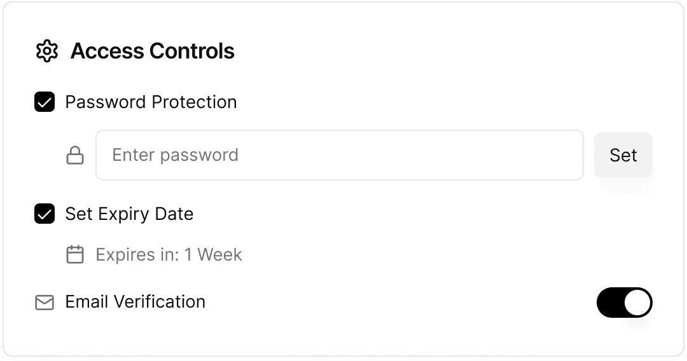Open the Expires in: 1 Week selector

(x=169, y=255)
